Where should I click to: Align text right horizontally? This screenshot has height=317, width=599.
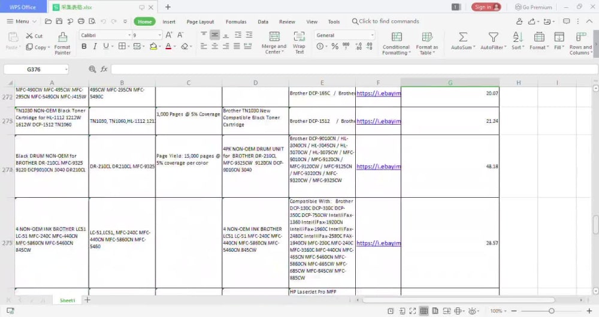[226, 46]
